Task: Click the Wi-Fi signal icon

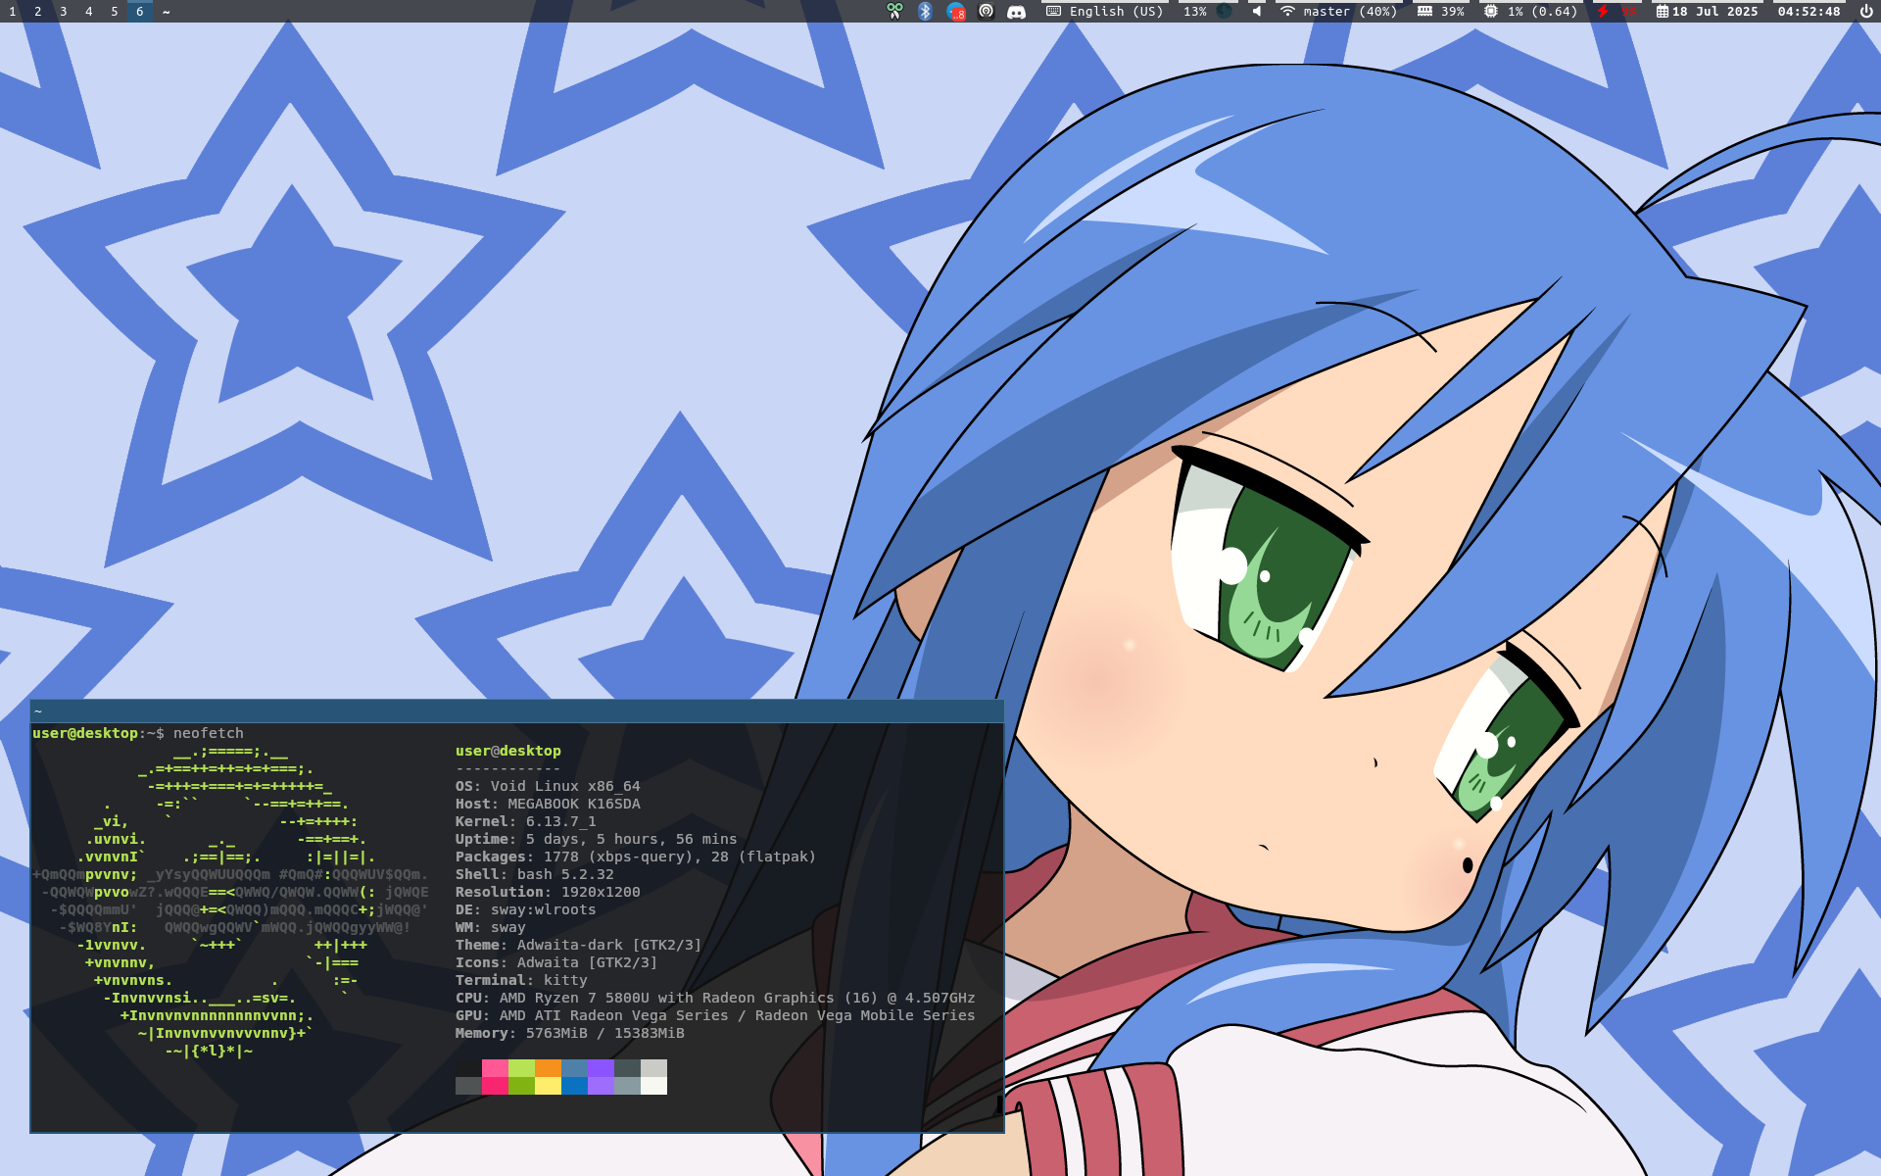Action: point(1287,12)
